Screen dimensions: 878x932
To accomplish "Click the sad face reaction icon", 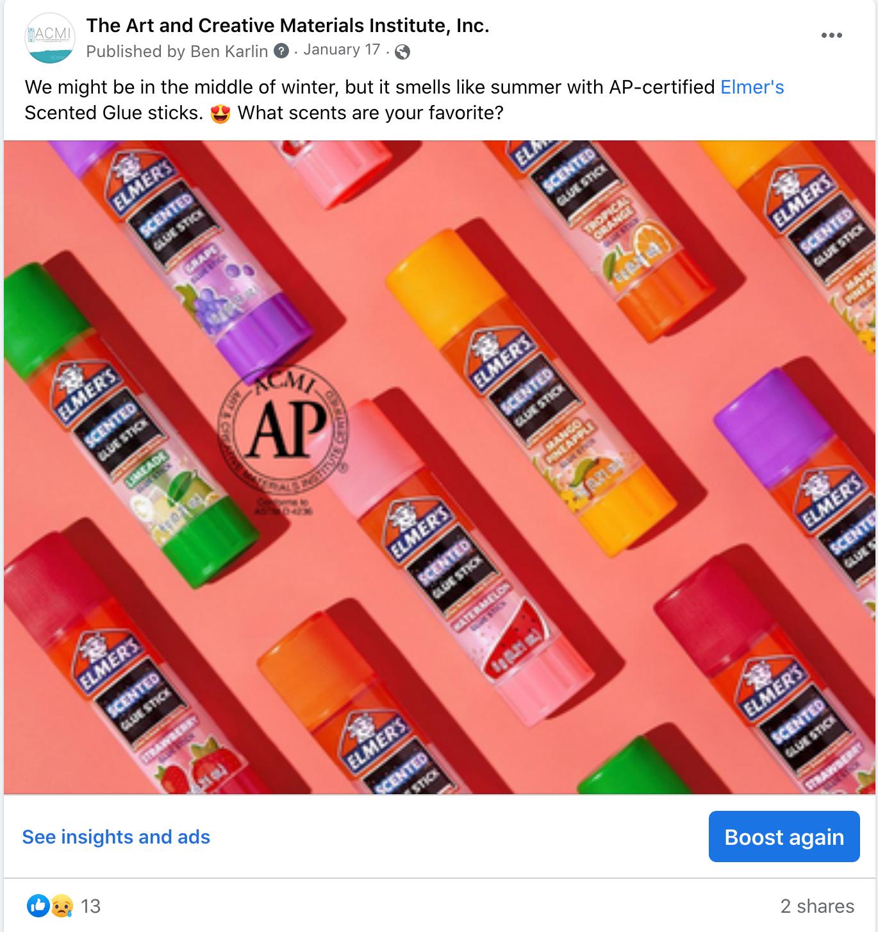I will [61, 906].
